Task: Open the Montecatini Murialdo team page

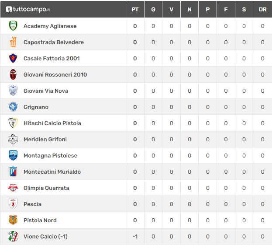Action: pyautogui.click(x=52, y=171)
